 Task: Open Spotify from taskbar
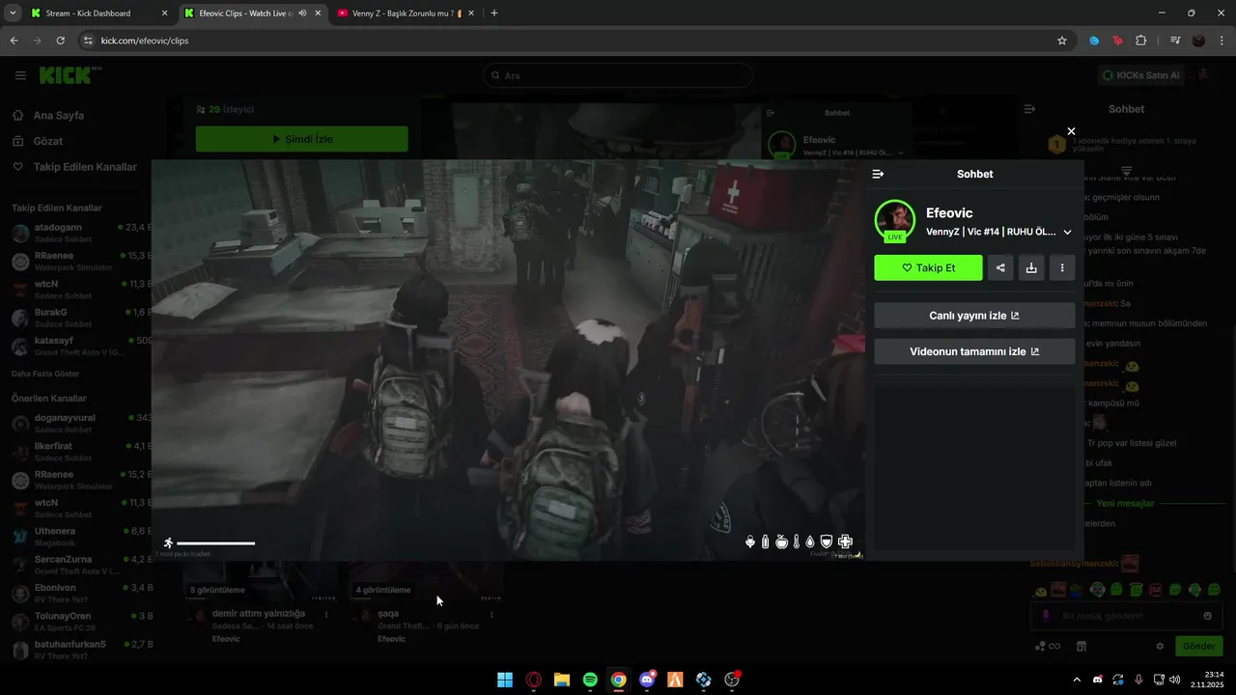point(590,680)
